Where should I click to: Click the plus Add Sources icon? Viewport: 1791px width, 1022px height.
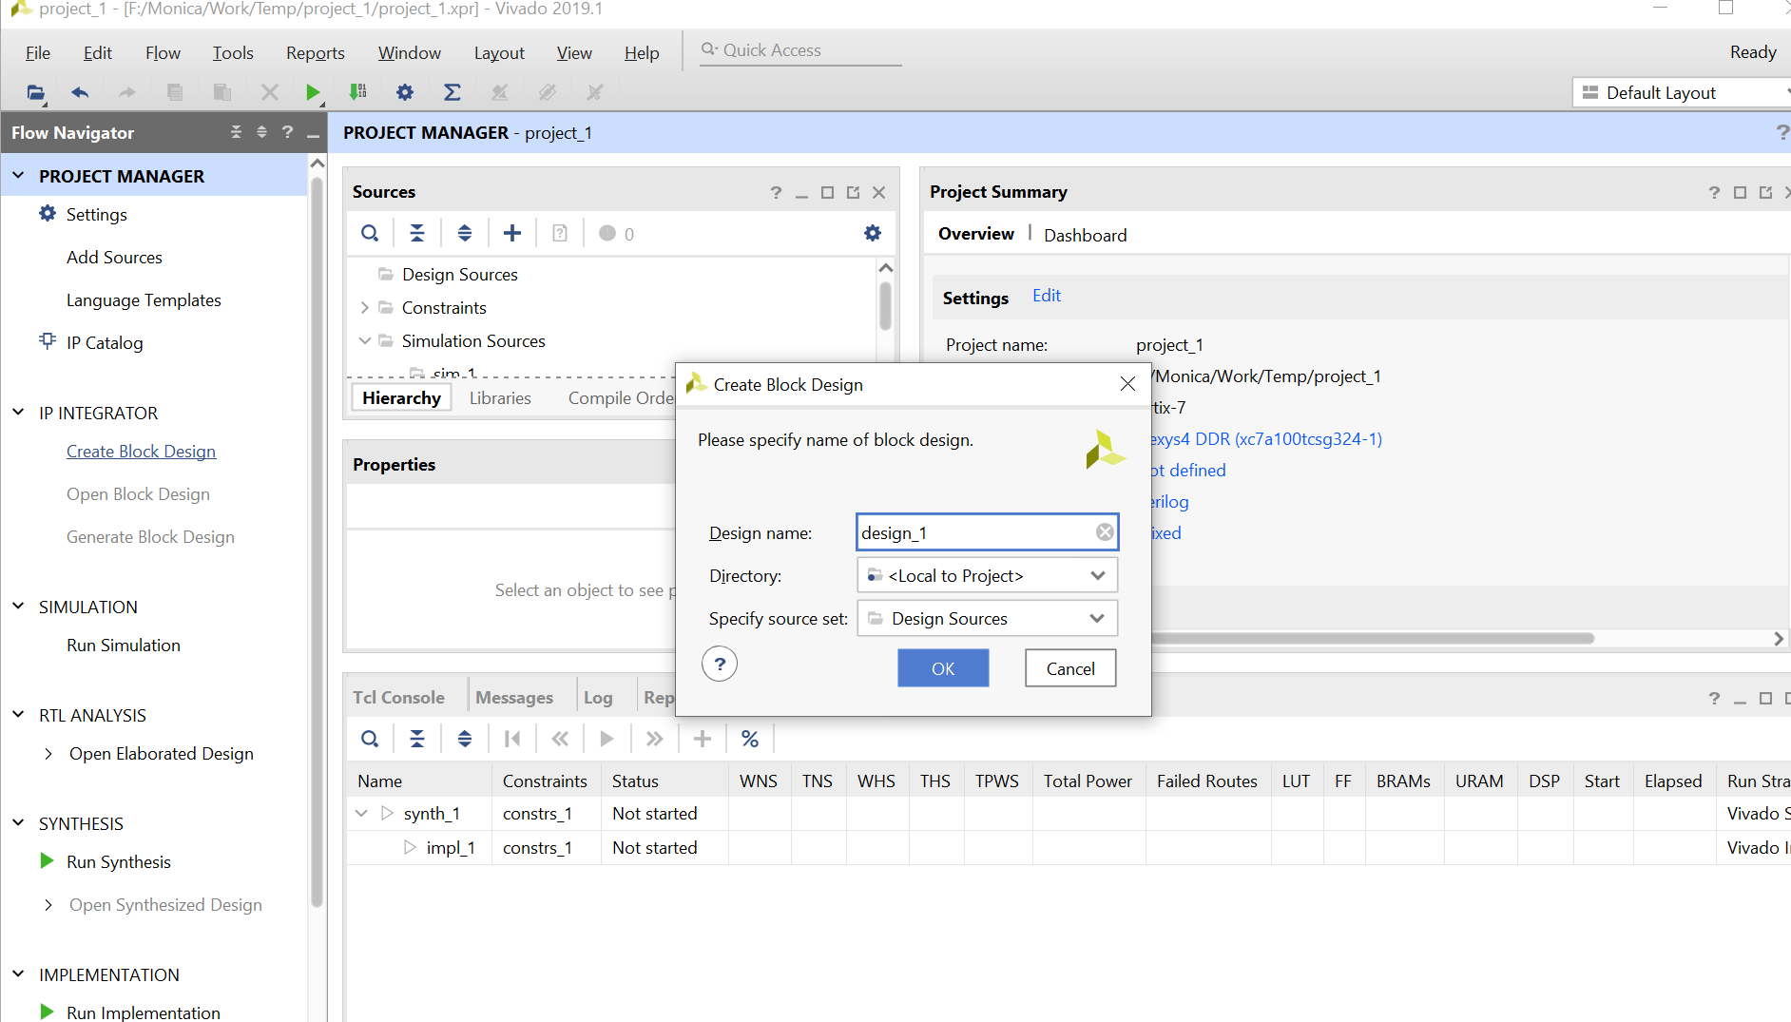[512, 233]
